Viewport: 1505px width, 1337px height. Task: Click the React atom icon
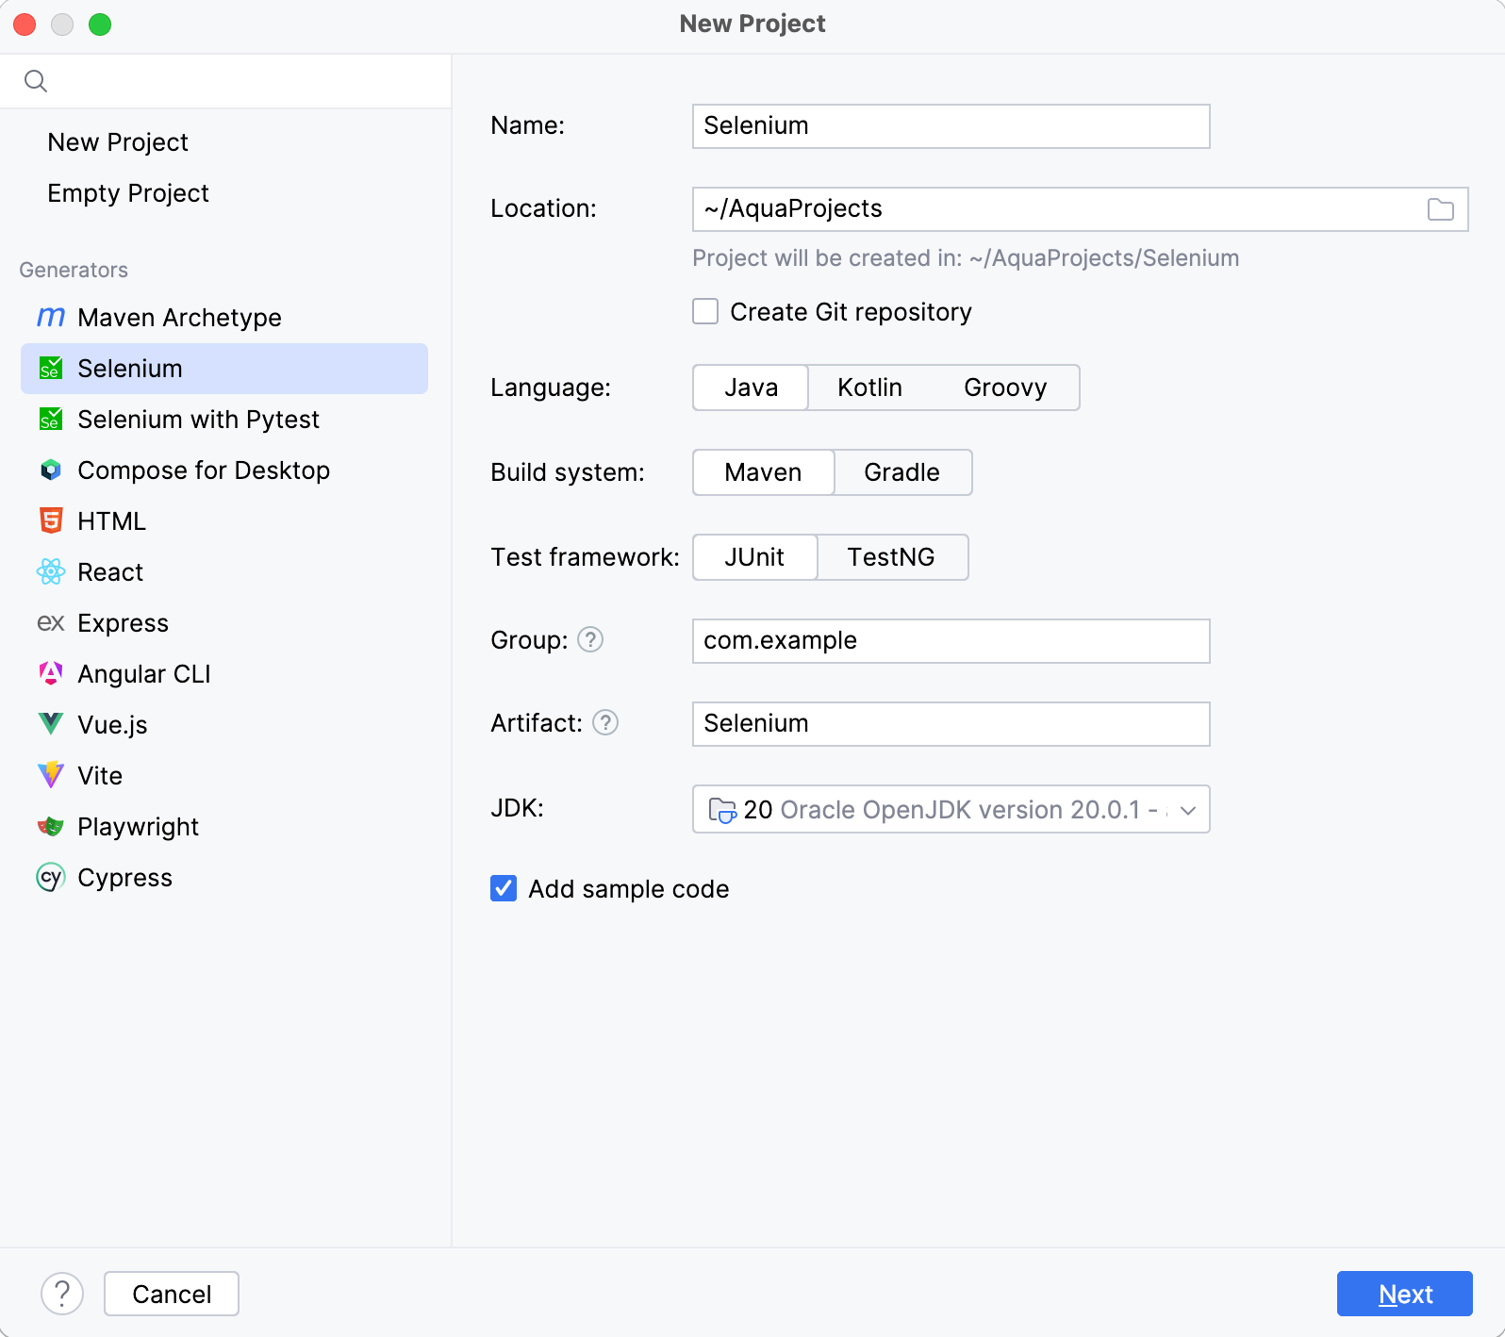pos(50,571)
